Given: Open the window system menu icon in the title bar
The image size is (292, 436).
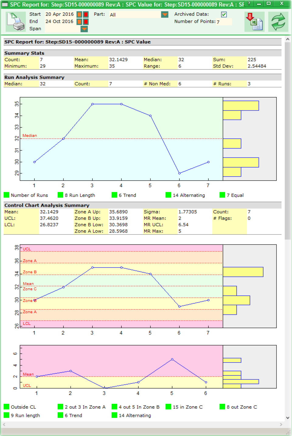Looking at the screenshot, I should (5, 4).
